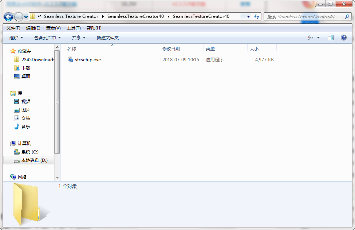Open the 本地磁盘 (D:) drive
Viewport: 355px width, 230px height.
pos(35,160)
